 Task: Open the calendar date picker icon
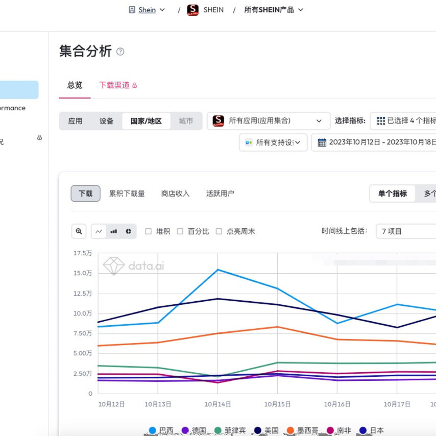click(322, 142)
